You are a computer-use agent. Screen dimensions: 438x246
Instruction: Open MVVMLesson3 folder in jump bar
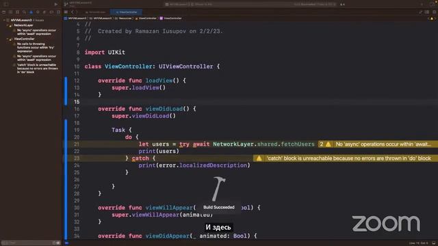[x=101, y=18]
